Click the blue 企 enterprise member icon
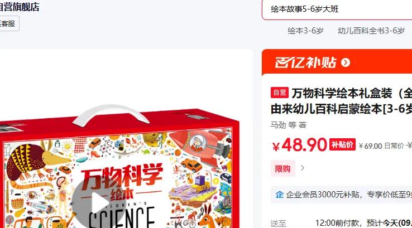412x228 pixels. [279, 195]
